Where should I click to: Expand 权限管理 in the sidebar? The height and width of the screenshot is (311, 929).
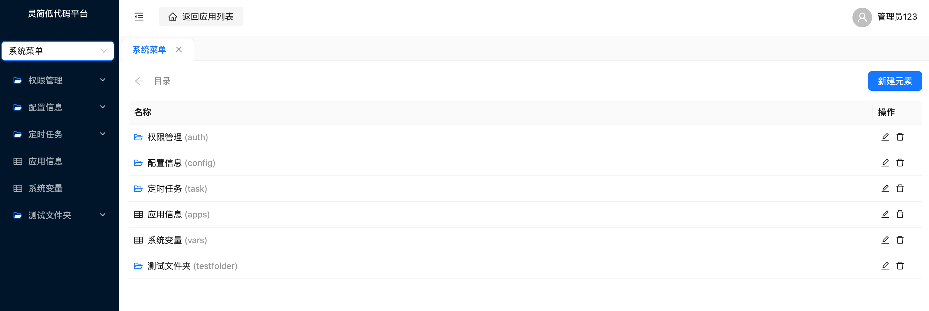tap(59, 80)
